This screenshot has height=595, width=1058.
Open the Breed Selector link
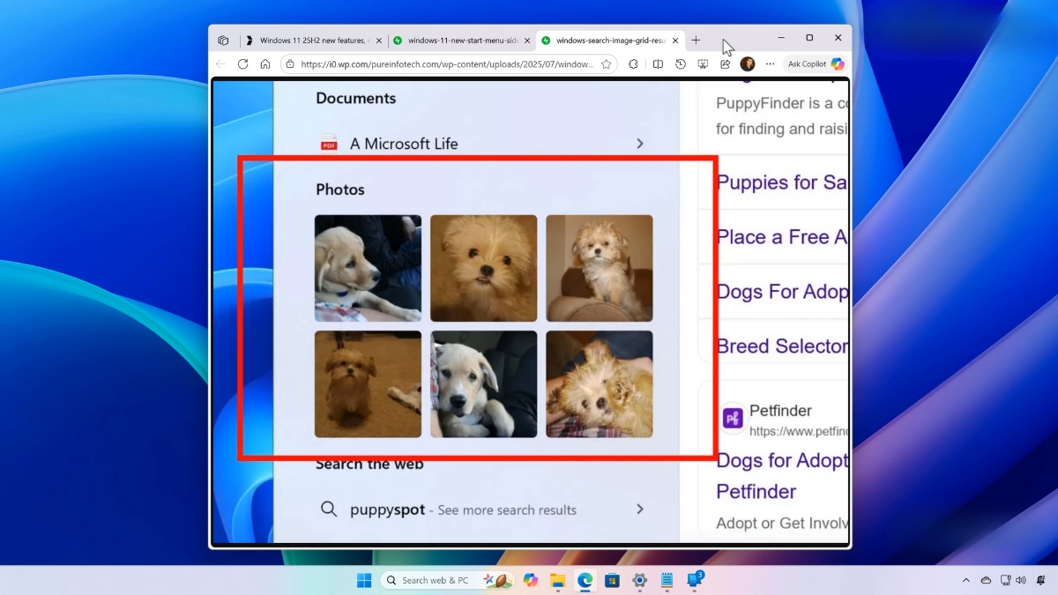pyautogui.click(x=782, y=346)
